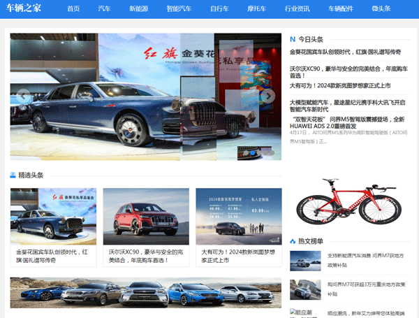Select the active blue carousel dot
The image size is (419, 318).
[x=253, y=153]
